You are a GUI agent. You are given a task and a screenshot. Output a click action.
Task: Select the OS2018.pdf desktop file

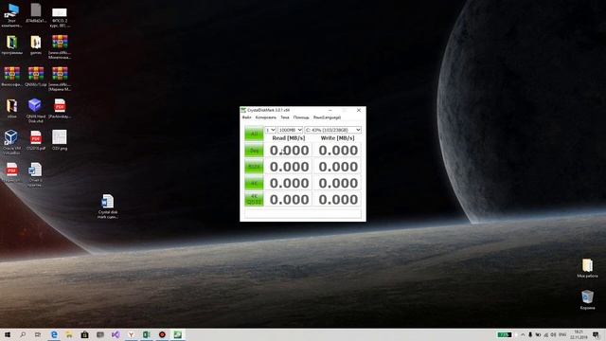click(36, 140)
